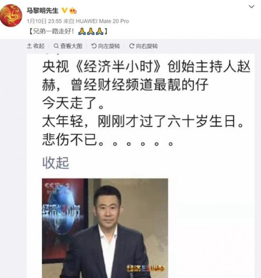Rotate image right with 向右旋转
This screenshot has width=261, height=278.
pos(144,46)
